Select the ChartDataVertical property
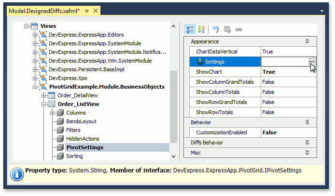The height and width of the screenshot is (196, 335). pos(217,52)
